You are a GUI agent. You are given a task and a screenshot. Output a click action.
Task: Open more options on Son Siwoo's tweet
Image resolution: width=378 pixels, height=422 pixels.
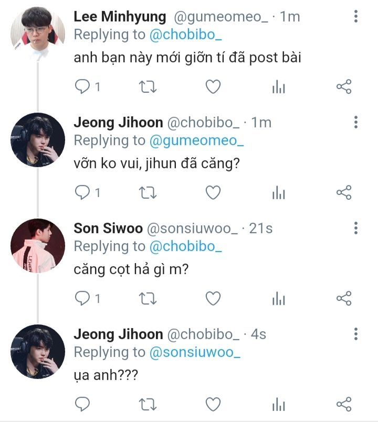point(356,229)
